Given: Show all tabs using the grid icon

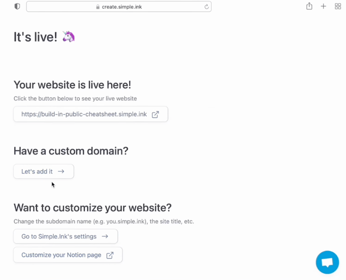Looking at the screenshot, I should [x=338, y=6].
